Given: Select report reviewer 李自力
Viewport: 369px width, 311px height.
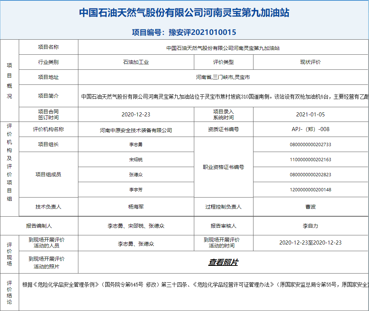Looking at the screenshot, I should pyautogui.click(x=311, y=226).
